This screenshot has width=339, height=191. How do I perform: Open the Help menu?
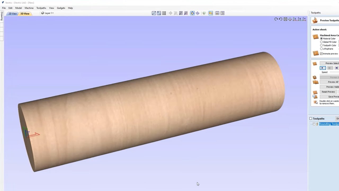pos(70,8)
